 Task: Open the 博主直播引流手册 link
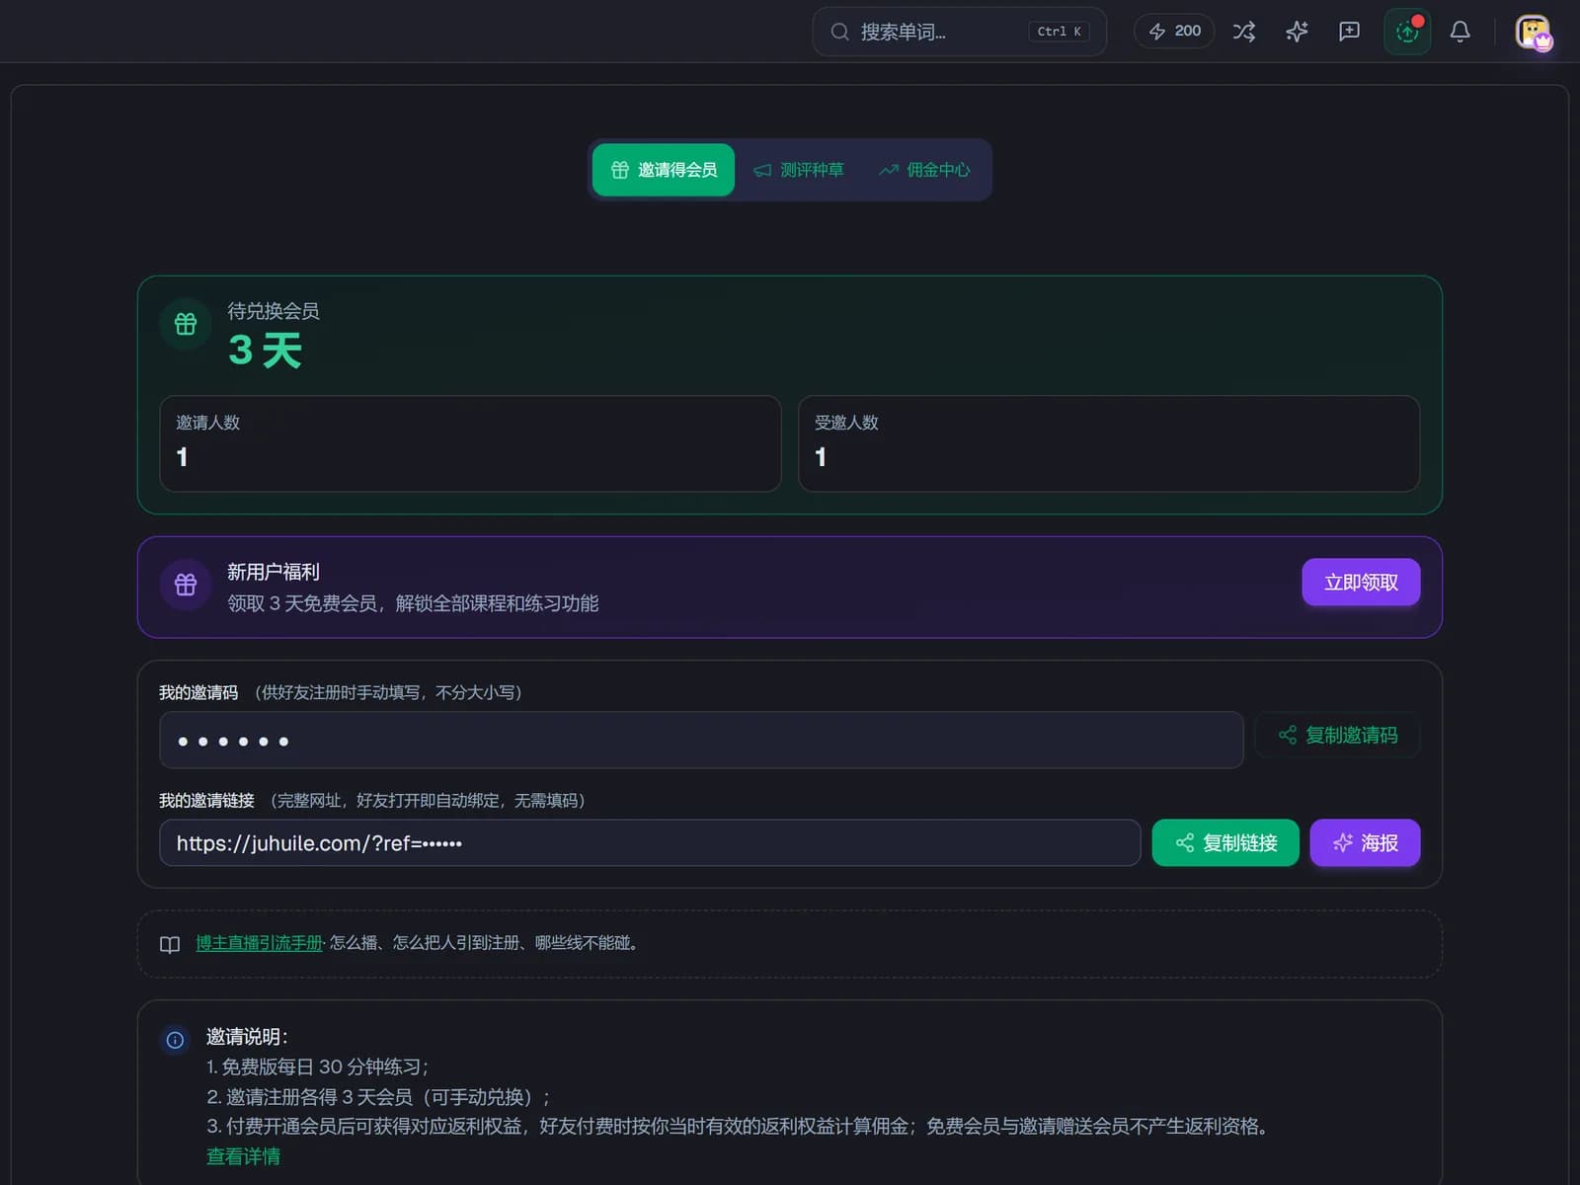point(260,943)
